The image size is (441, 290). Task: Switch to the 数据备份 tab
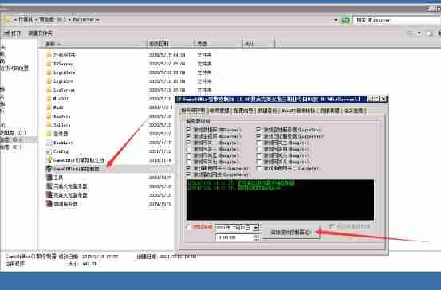point(267,111)
